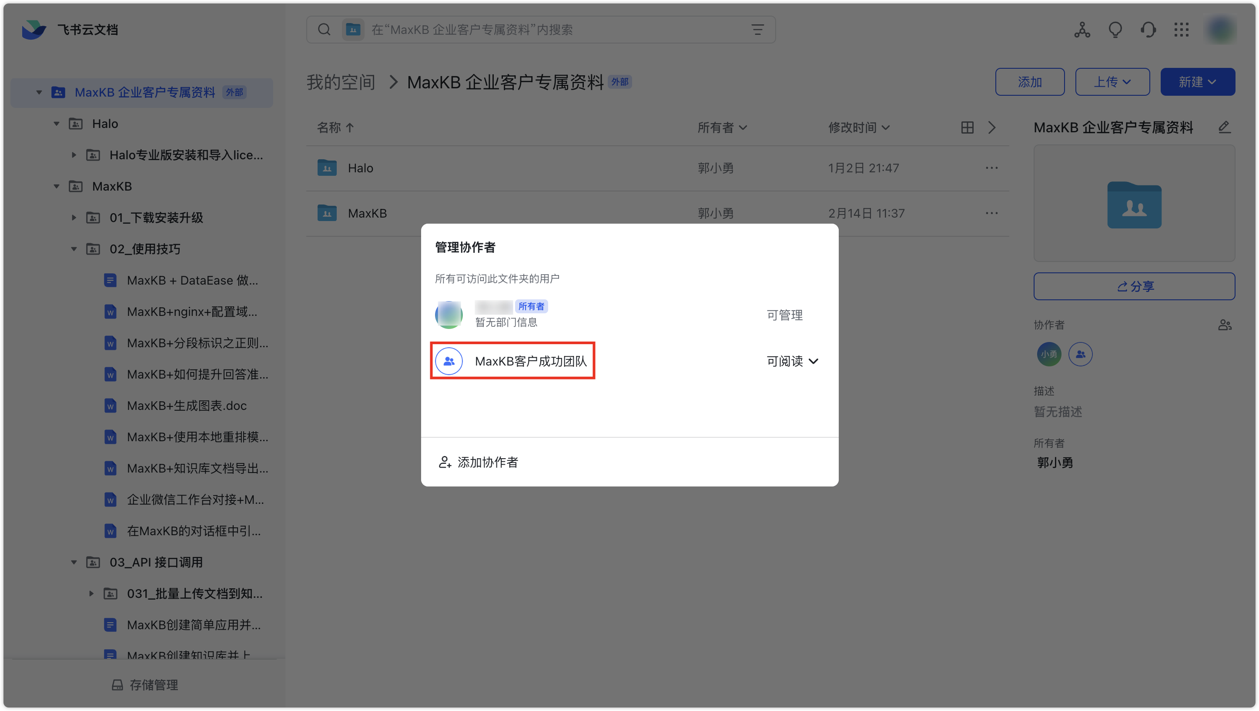Click the pencil edit icon beside folder title
The width and height of the screenshot is (1259, 711).
[x=1224, y=127]
